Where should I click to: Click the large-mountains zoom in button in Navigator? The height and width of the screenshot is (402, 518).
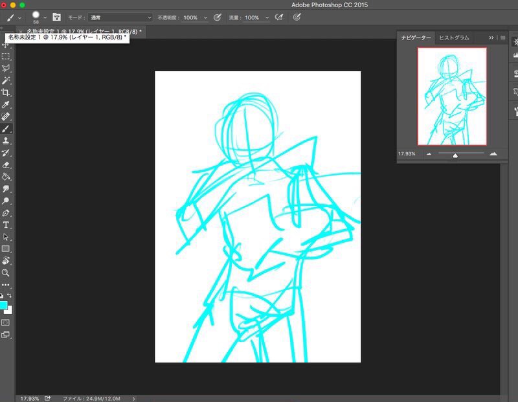coord(493,153)
